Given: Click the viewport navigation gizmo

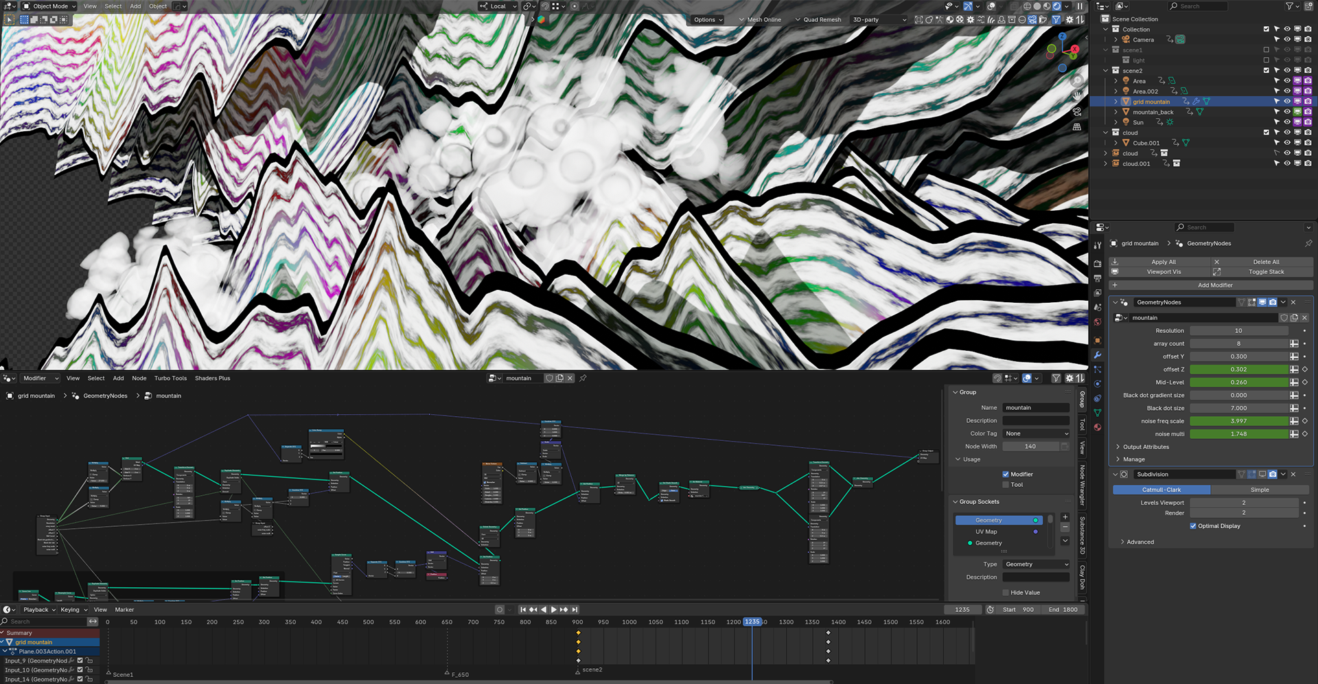Looking at the screenshot, I should pyautogui.click(x=1063, y=51).
